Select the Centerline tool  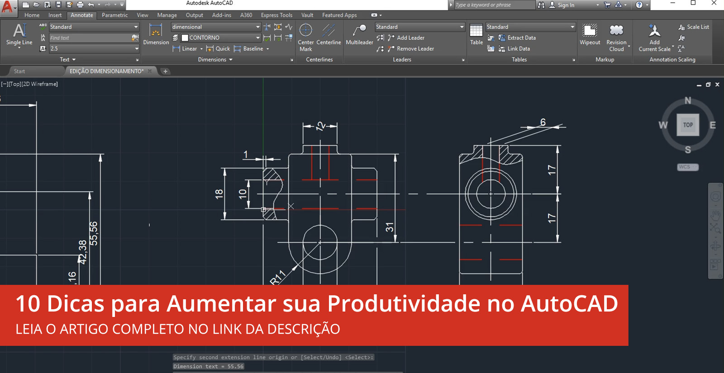tap(329, 35)
